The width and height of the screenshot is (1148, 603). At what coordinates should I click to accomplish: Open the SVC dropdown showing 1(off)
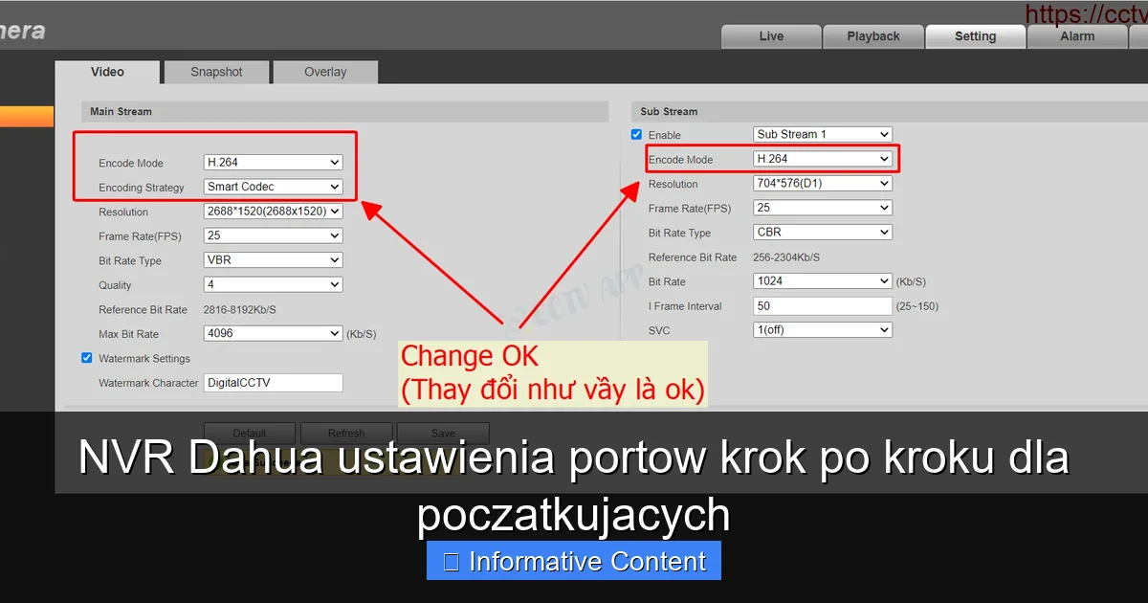pos(821,329)
